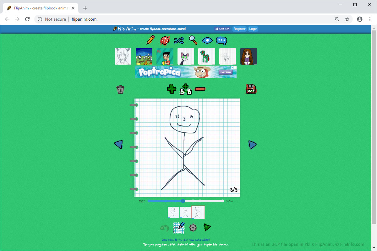Click the animation speed slider handle
377x251 pixels.
pyautogui.click(x=183, y=201)
